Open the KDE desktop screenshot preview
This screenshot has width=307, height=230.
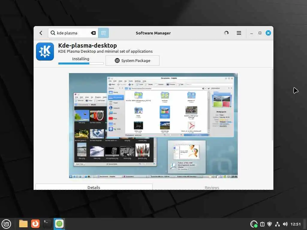pos(153,125)
